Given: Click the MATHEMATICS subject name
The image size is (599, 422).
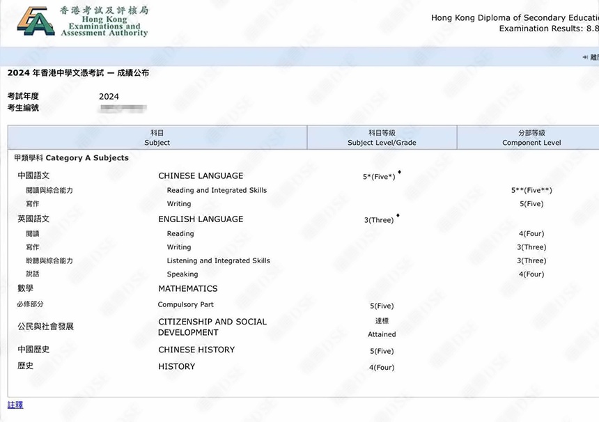Looking at the screenshot, I should [x=187, y=289].
